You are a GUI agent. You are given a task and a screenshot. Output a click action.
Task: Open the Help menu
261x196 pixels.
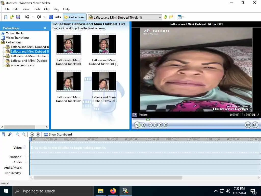coord(66,9)
